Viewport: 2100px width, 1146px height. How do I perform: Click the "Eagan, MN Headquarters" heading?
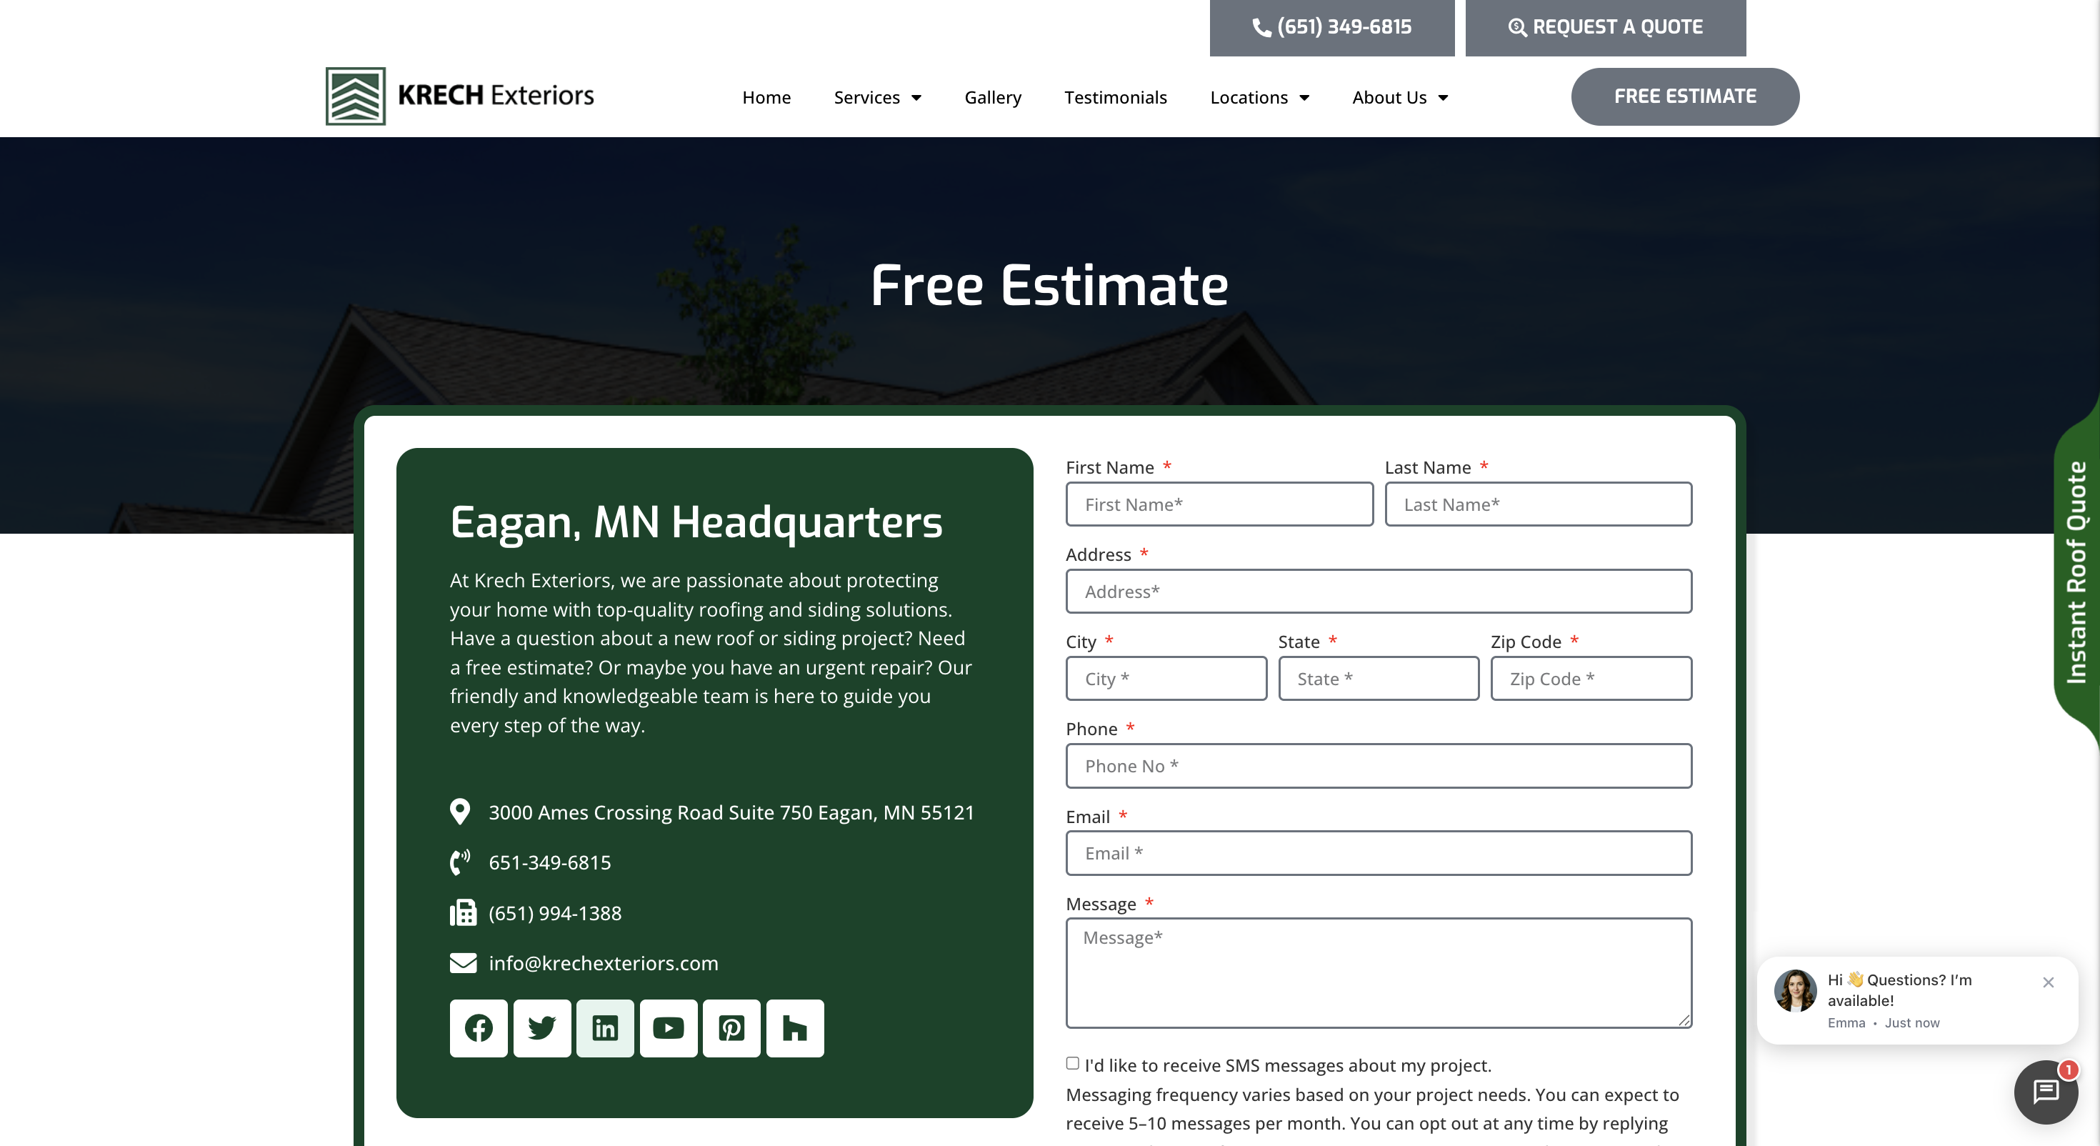coord(696,522)
